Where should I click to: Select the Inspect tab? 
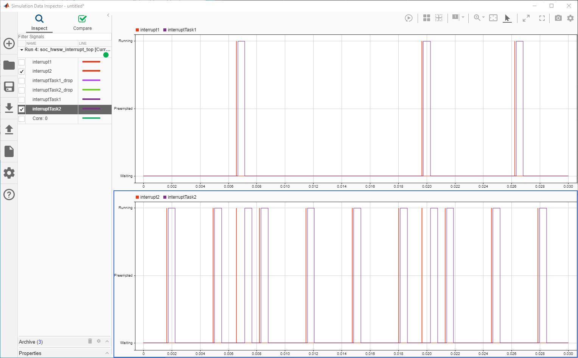click(39, 22)
